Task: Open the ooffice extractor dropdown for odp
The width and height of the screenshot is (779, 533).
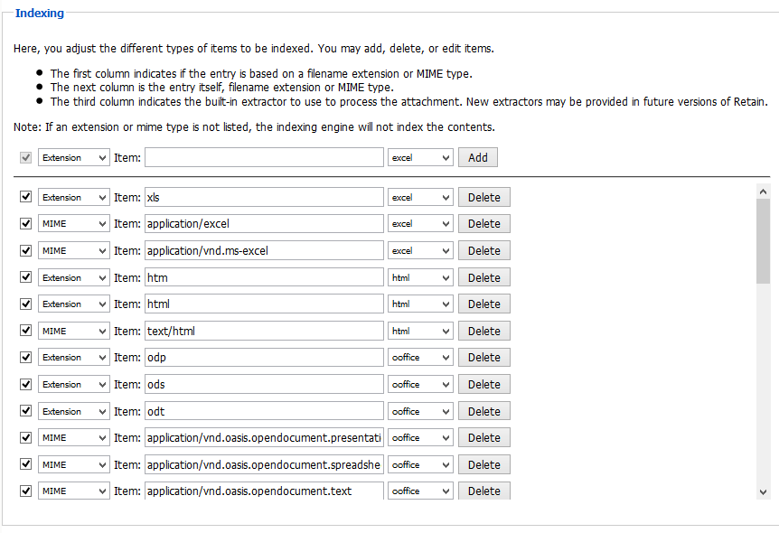Action: [x=420, y=358]
